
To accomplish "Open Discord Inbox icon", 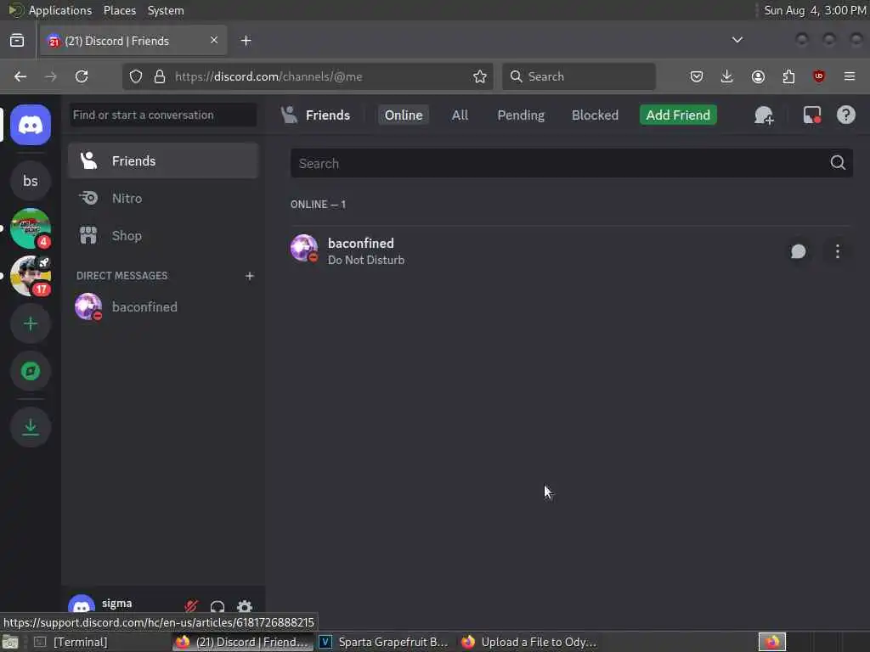I will pos(811,115).
